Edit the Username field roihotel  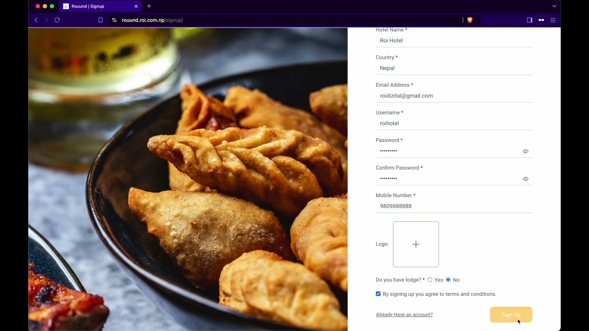[x=454, y=123]
